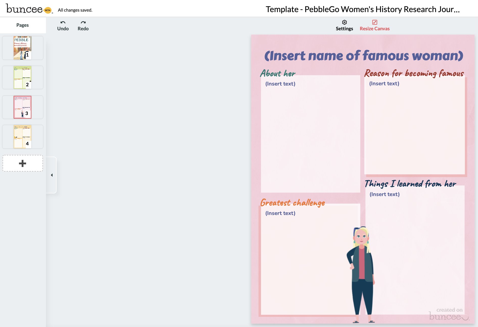Switch to the Pages tab
The image size is (478, 327).
click(x=22, y=25)
